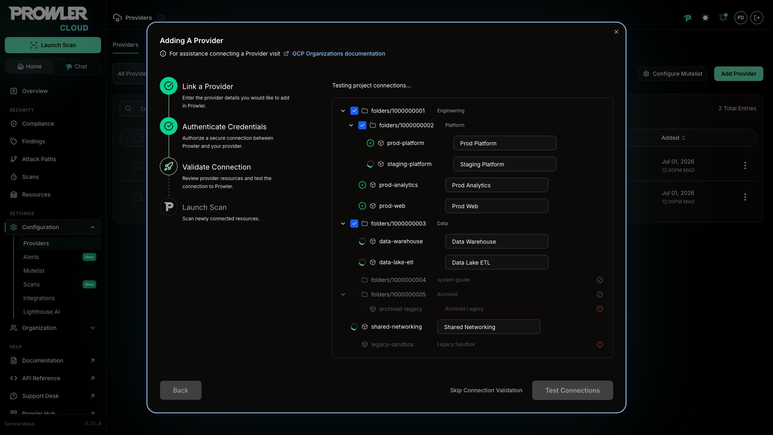
Task: Open the Chat tab in sidebar
Action: pos(76,66)
